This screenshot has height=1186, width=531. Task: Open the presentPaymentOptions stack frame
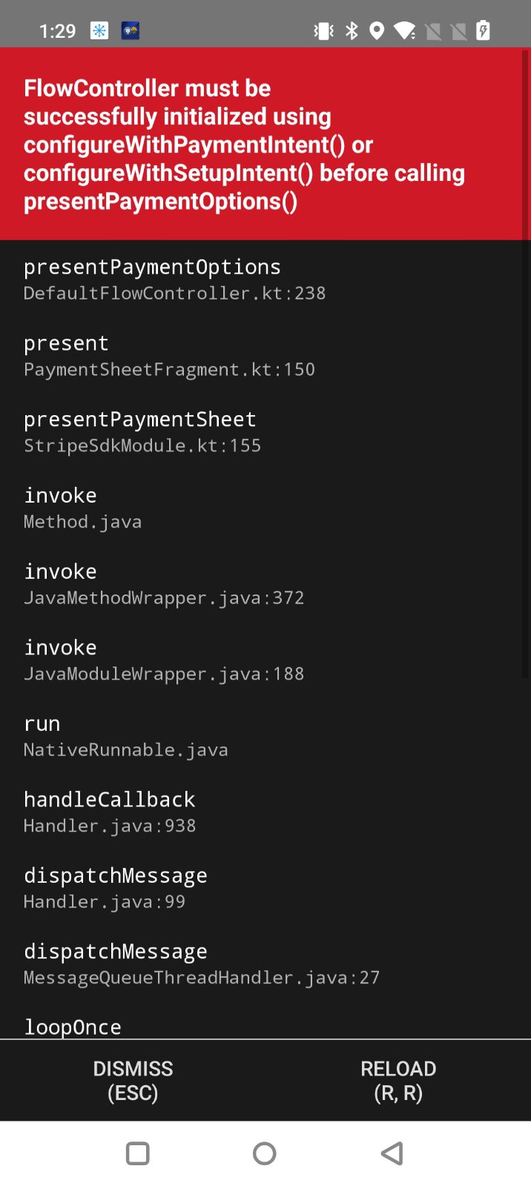click(x=152, y=278)
